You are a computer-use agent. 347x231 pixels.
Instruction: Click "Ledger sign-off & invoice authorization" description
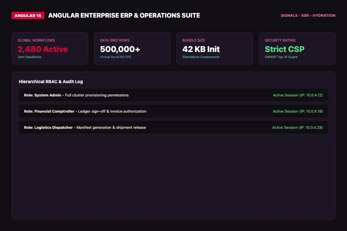112,111
